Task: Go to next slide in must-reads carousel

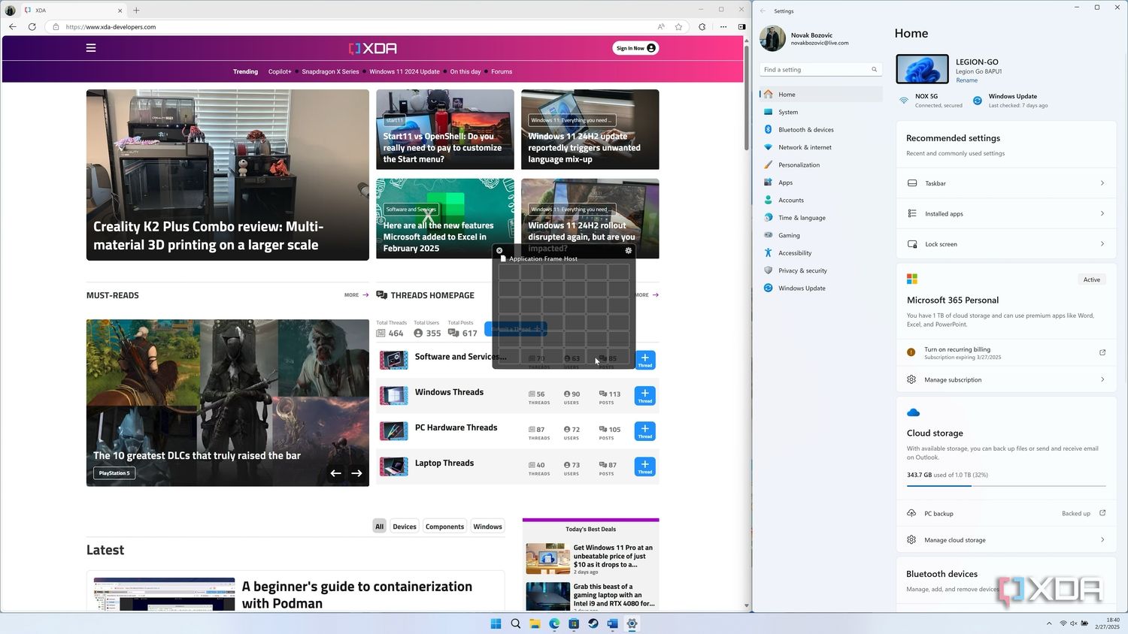Action: tap(356, 473)
